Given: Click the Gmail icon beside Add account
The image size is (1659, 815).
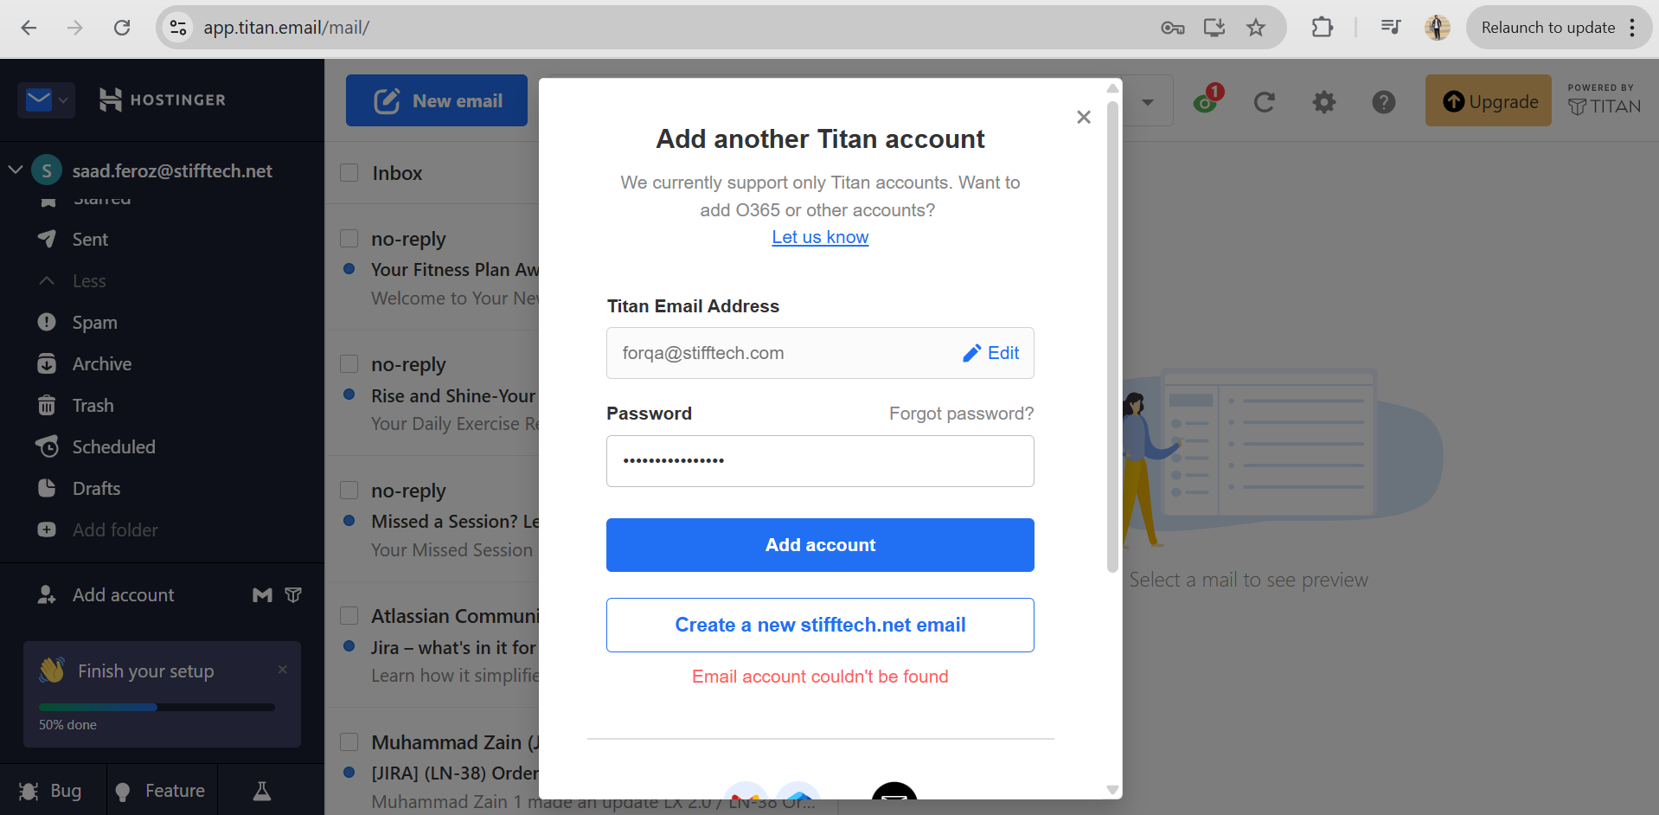Looking at the screenshot, I should coord(262,595).
